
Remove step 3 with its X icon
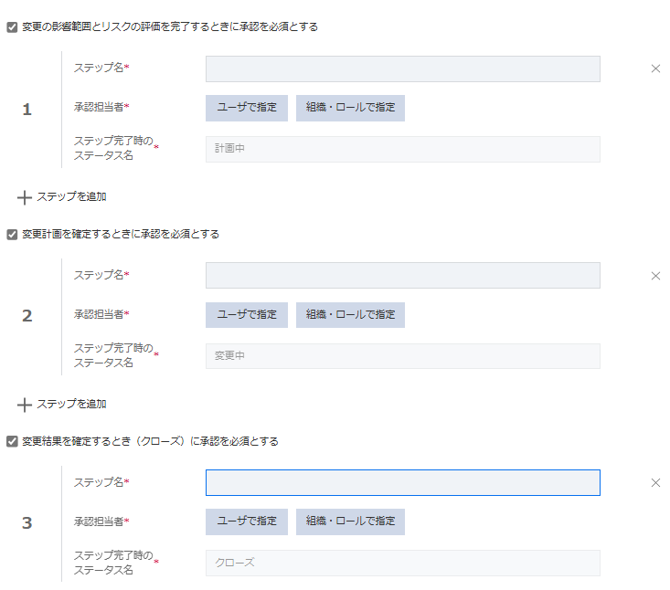pos(655,483)
